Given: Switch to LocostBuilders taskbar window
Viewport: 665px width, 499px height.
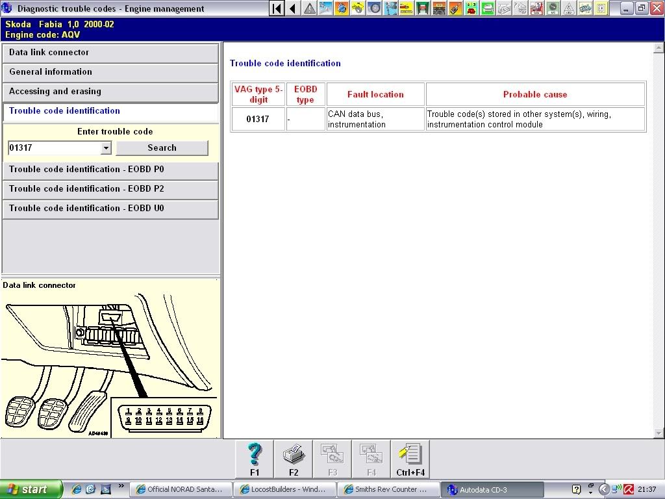Looking at the screenshot, I should [x=286, y=489].
